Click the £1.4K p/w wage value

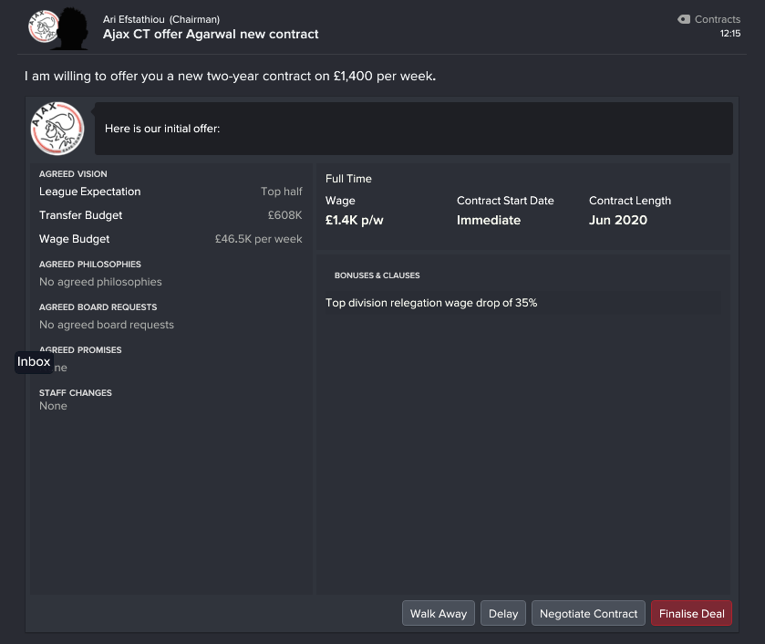(x=354, y=220)
